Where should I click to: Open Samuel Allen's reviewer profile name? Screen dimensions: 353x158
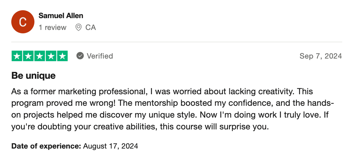pos(61,16)
